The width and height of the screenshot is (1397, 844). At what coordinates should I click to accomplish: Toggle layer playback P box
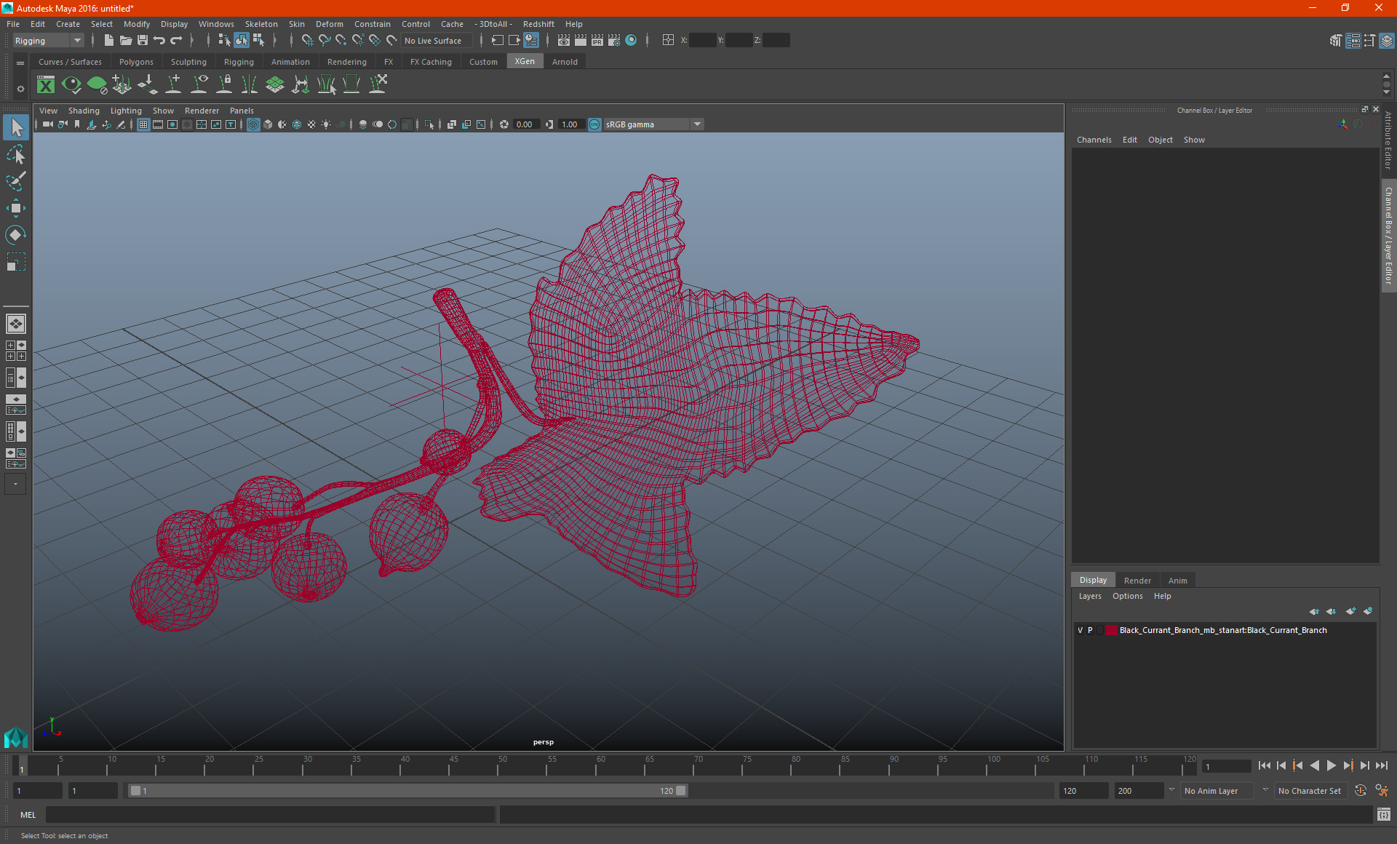(1090, 630)
